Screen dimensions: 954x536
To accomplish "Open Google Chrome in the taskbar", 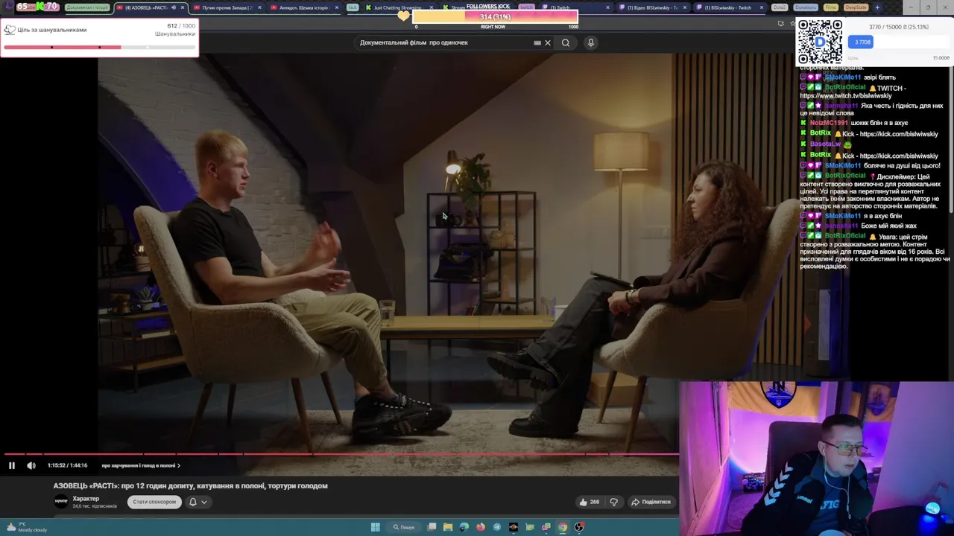I will click(563, 527).
